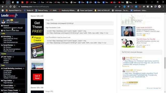Open the Need Money For Christmas message

point(141,63)
